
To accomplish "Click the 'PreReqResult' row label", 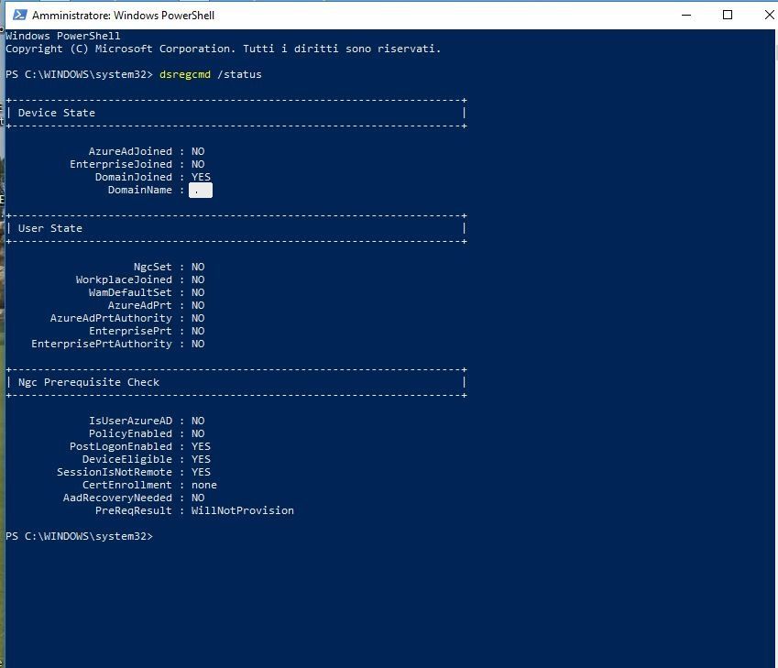I will tap(134, 510).
